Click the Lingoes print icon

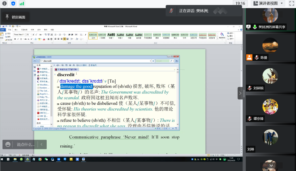[x=70, y=65]
